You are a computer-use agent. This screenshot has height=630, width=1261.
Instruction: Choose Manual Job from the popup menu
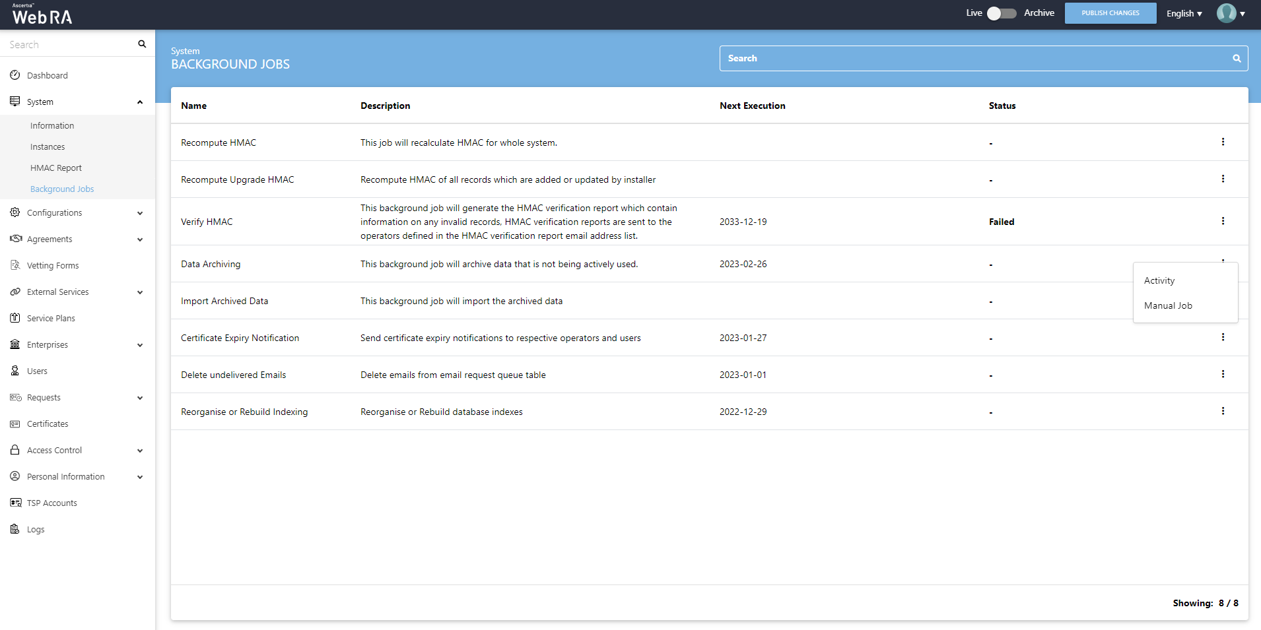point(1168,305)
